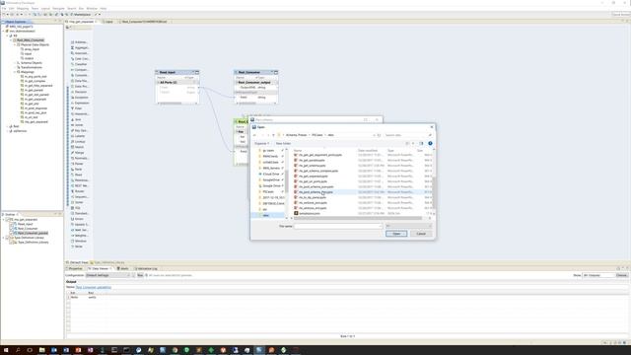This screenshot has width=631, height=355.
Task: Open the File menu
Action: tap(4, 8)
